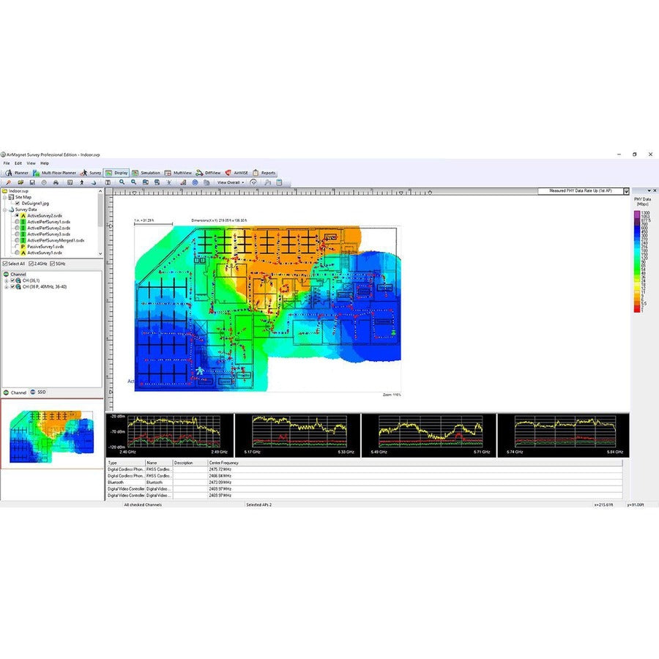Uncheck the 2.4GHz frequency checkbox
Screen dimensions: 659x659
coord(31,263)
